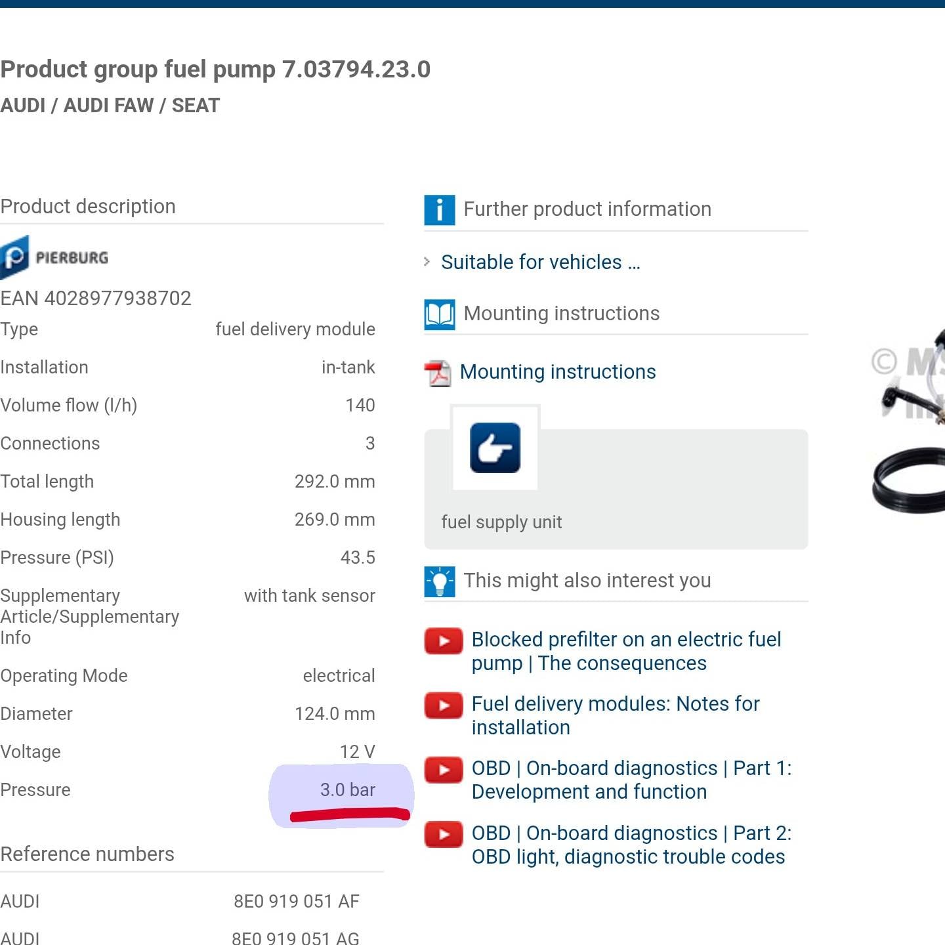Click YouTube icon for OBD Part 2 video
Screen dimensions: 945x945
(x=444, y=834)
